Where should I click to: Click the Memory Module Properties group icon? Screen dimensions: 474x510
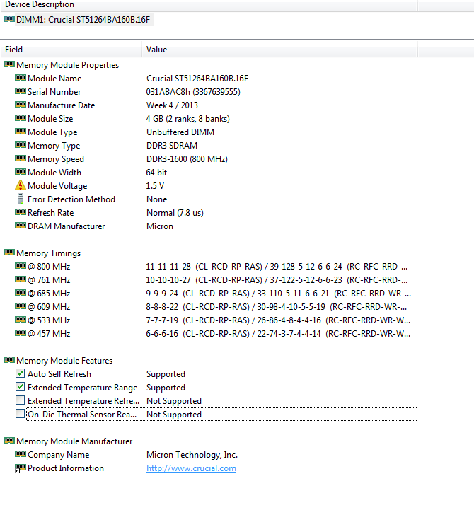(x=9, y=64)
